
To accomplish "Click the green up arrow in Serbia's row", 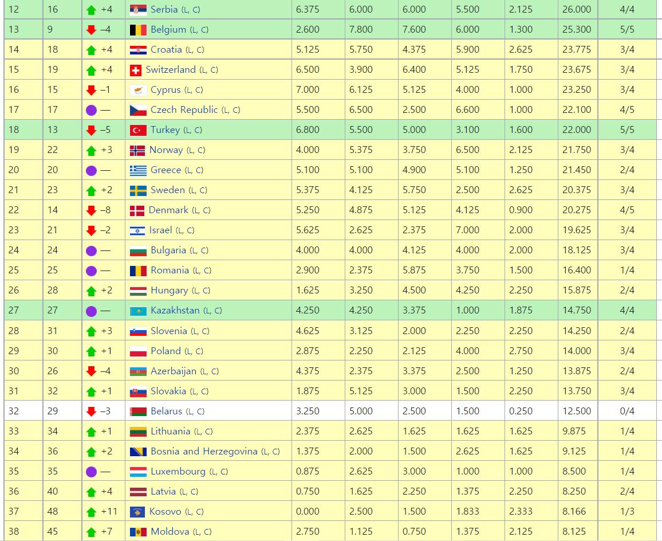I will click(x=91, y=10).
